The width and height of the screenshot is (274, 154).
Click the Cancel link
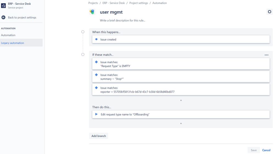(266, 150)
